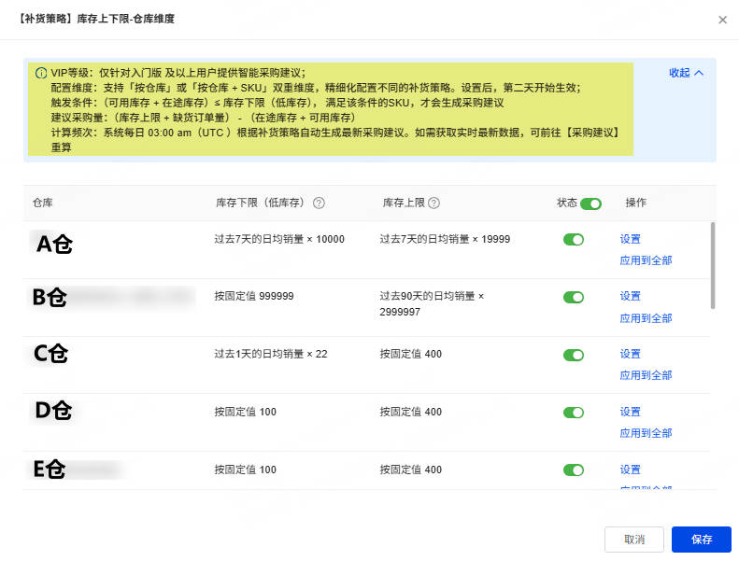Open 设置 for A仓

coord(630,239)
